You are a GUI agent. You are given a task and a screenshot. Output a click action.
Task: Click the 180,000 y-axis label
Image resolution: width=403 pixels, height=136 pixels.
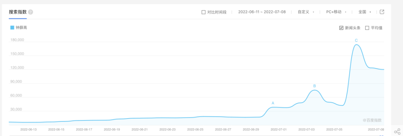click(17, 40)
